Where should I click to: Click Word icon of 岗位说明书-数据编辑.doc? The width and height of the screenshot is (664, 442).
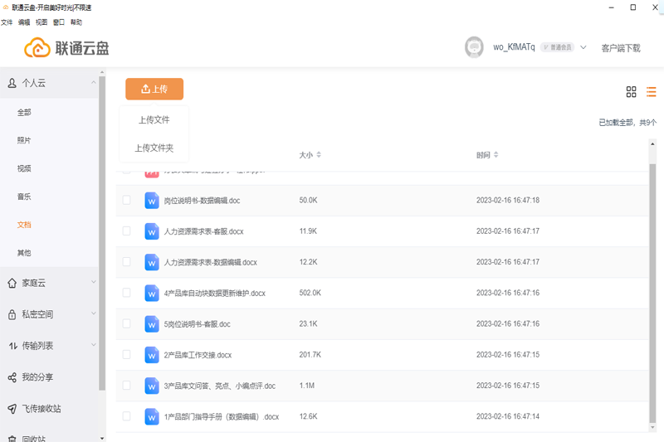coord(151,200)
